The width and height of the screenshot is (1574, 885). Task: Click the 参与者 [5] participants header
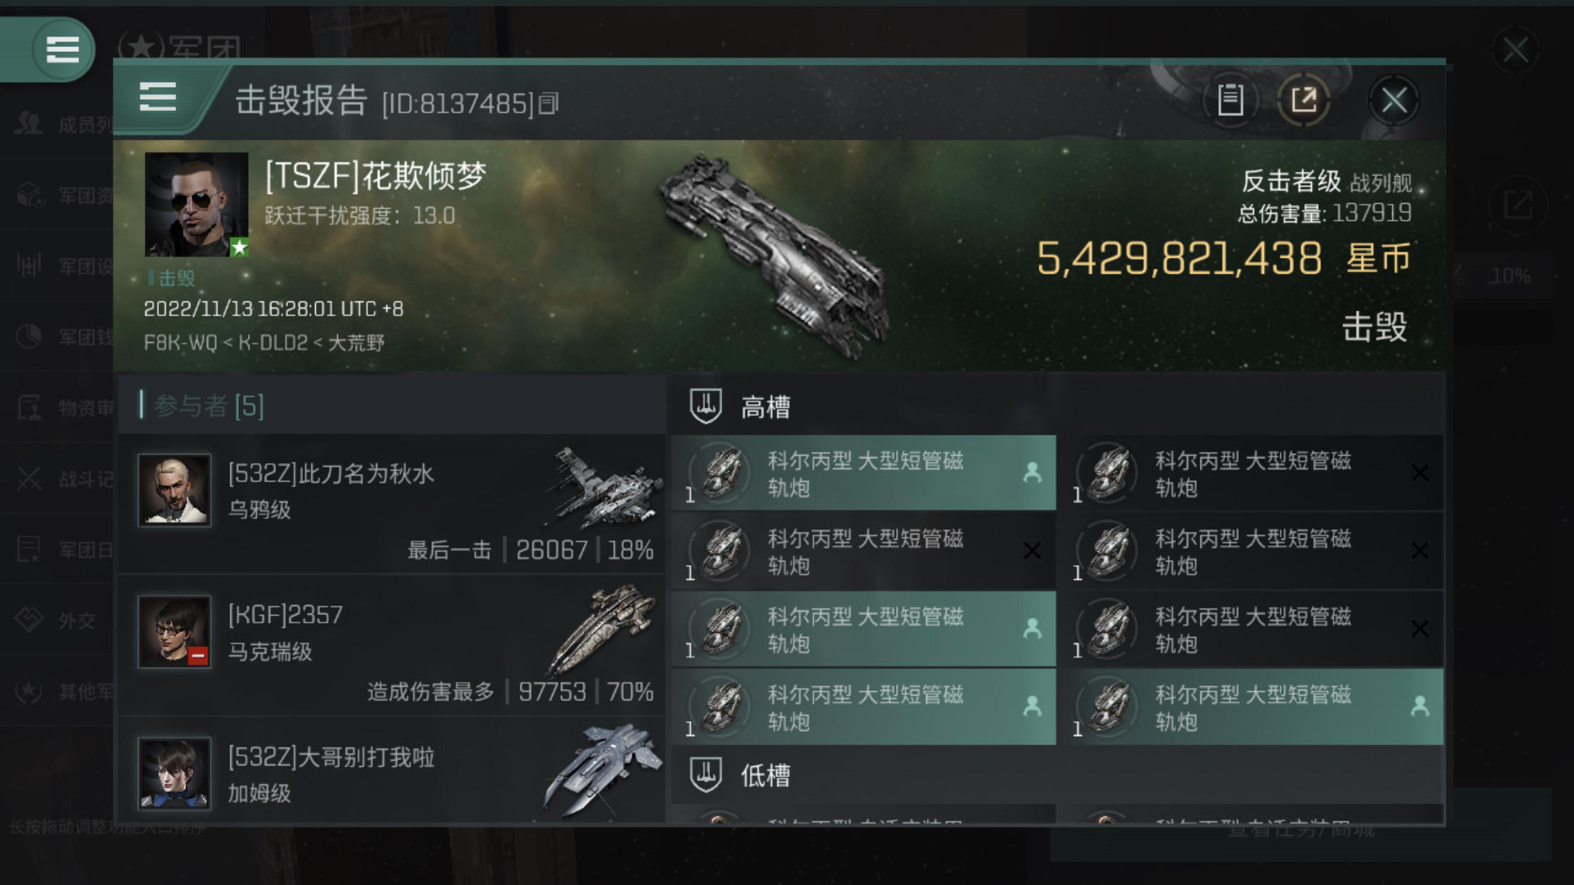point(208,406)
